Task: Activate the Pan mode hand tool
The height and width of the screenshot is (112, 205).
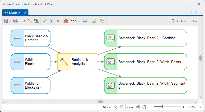Action: pos(122,107)
